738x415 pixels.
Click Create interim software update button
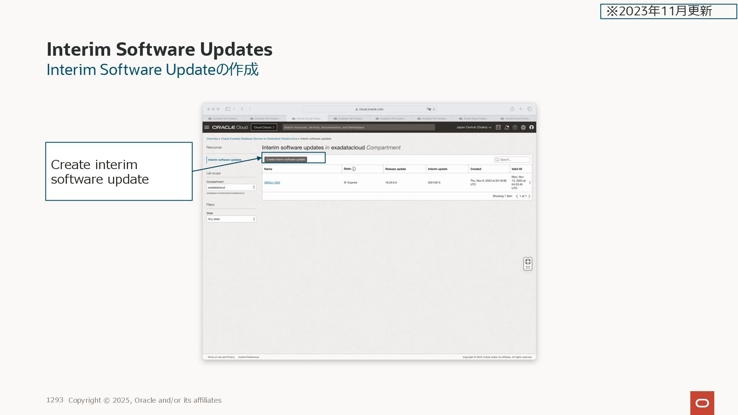point(286,159)
